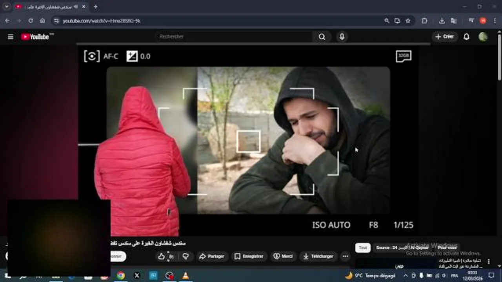The image size is (502, 282).
Task: Open Windows notification center icon
Action: 491,276
